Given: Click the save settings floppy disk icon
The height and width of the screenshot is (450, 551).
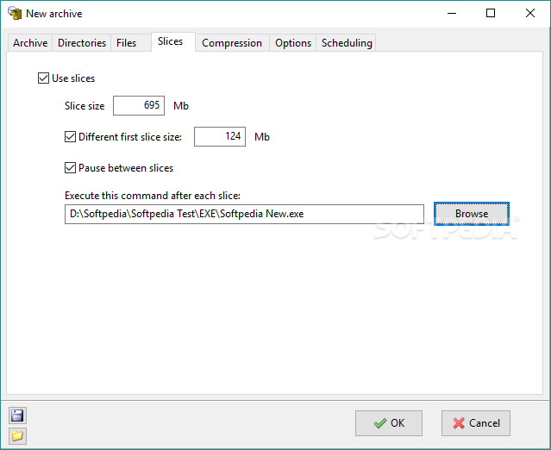Looking at the screenshot, I should tap(17, 416).
